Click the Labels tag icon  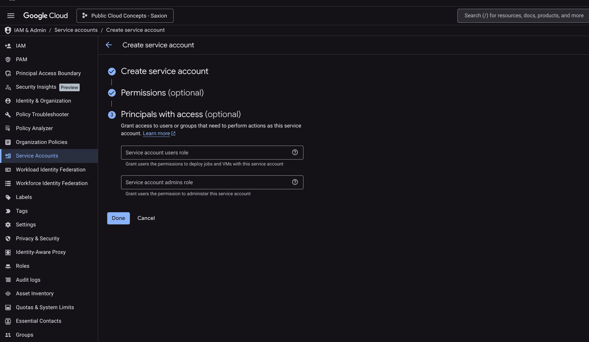[x=8, y=197]
